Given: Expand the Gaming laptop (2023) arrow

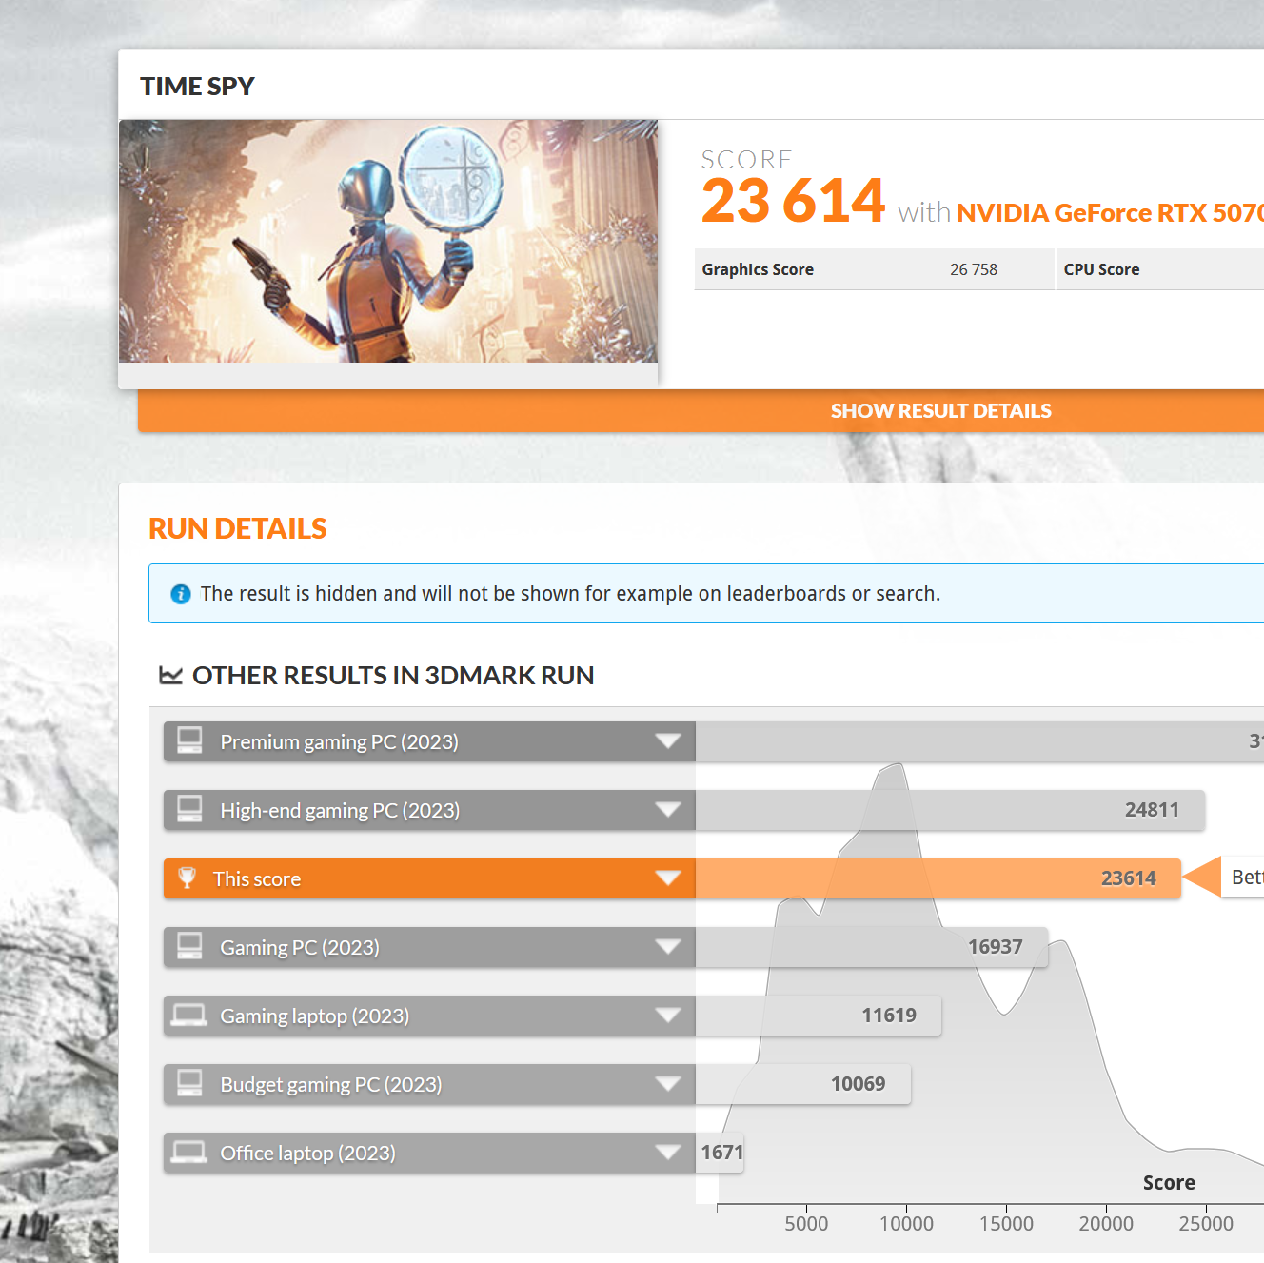Looking at the screenshot, I should pyautogui.click(x=668, y=1016).
